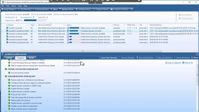
Task: Click the blue help icon in toolbar
Action: pos(132,9)
